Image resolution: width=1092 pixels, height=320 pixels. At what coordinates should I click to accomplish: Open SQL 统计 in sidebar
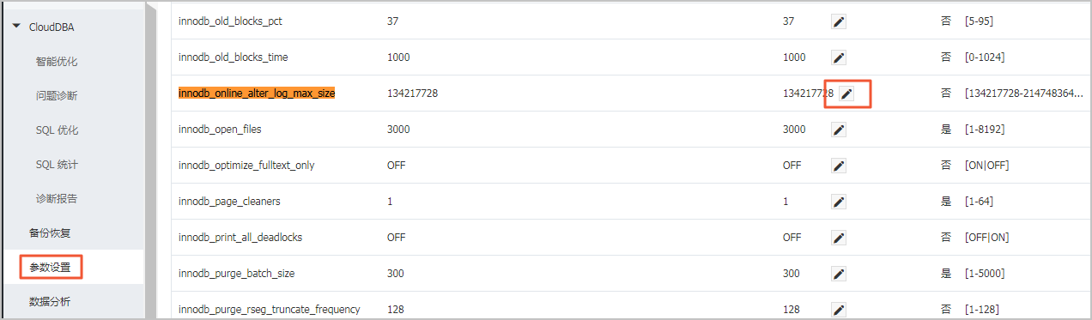[57, 165]
